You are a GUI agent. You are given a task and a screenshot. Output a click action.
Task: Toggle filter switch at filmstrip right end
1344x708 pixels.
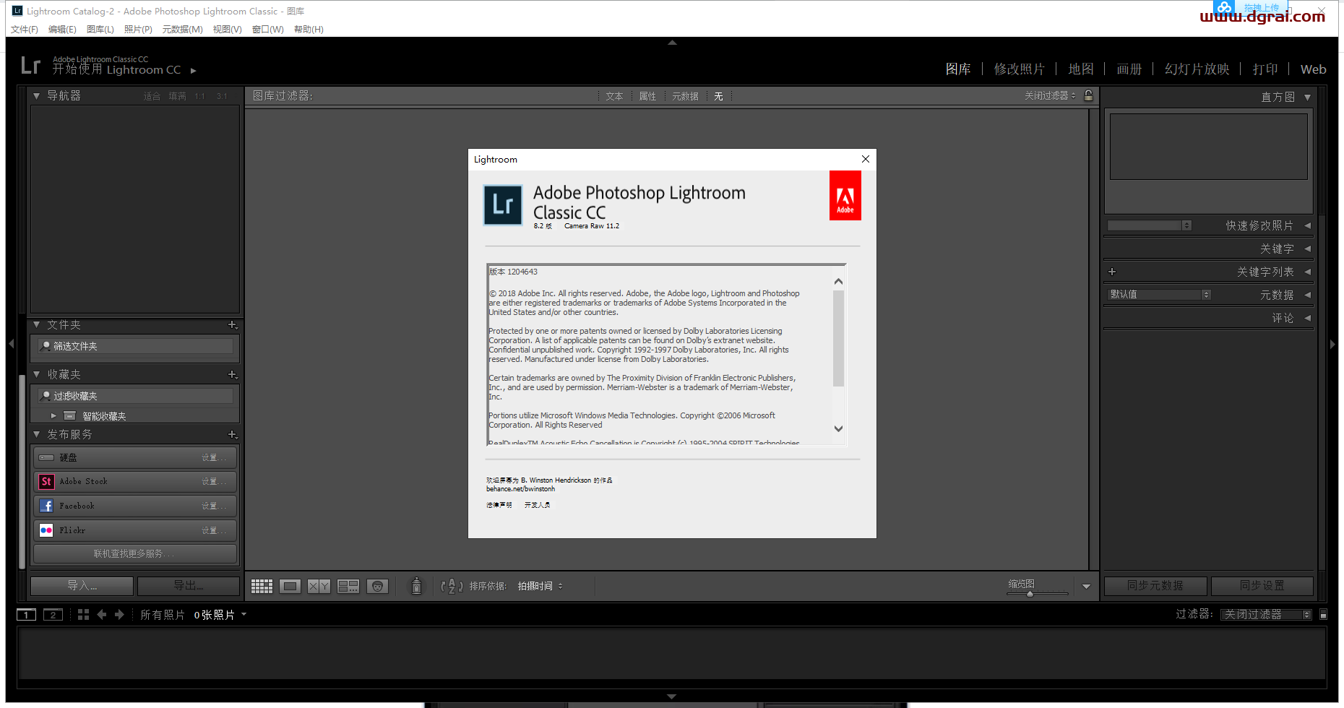(x=1323, y=615)
